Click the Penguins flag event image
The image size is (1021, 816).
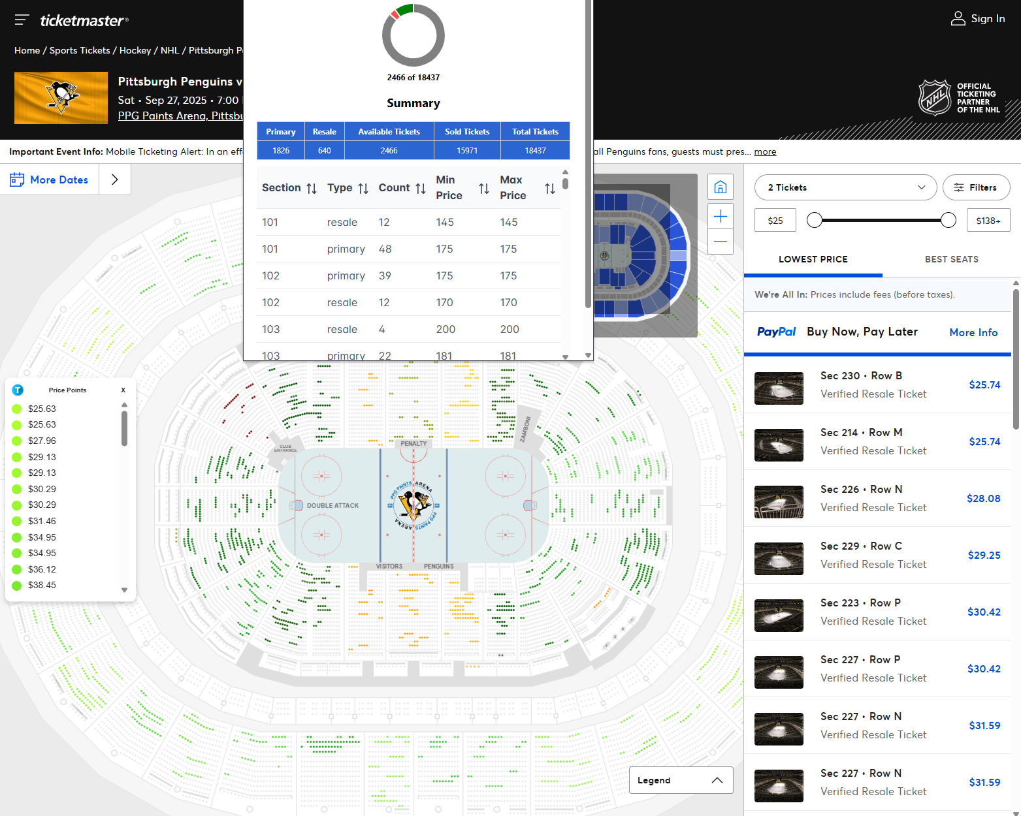click(61, 98)
